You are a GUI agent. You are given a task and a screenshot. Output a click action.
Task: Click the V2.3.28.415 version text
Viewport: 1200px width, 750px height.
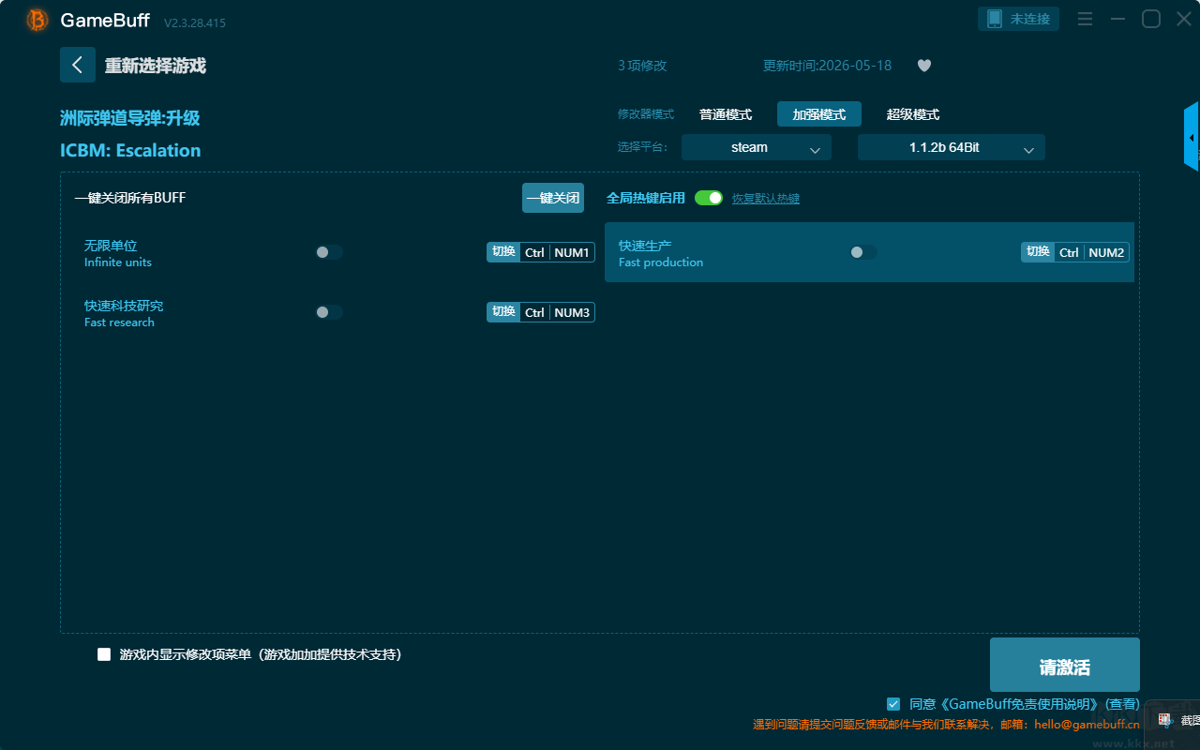(x=195, y=22)
